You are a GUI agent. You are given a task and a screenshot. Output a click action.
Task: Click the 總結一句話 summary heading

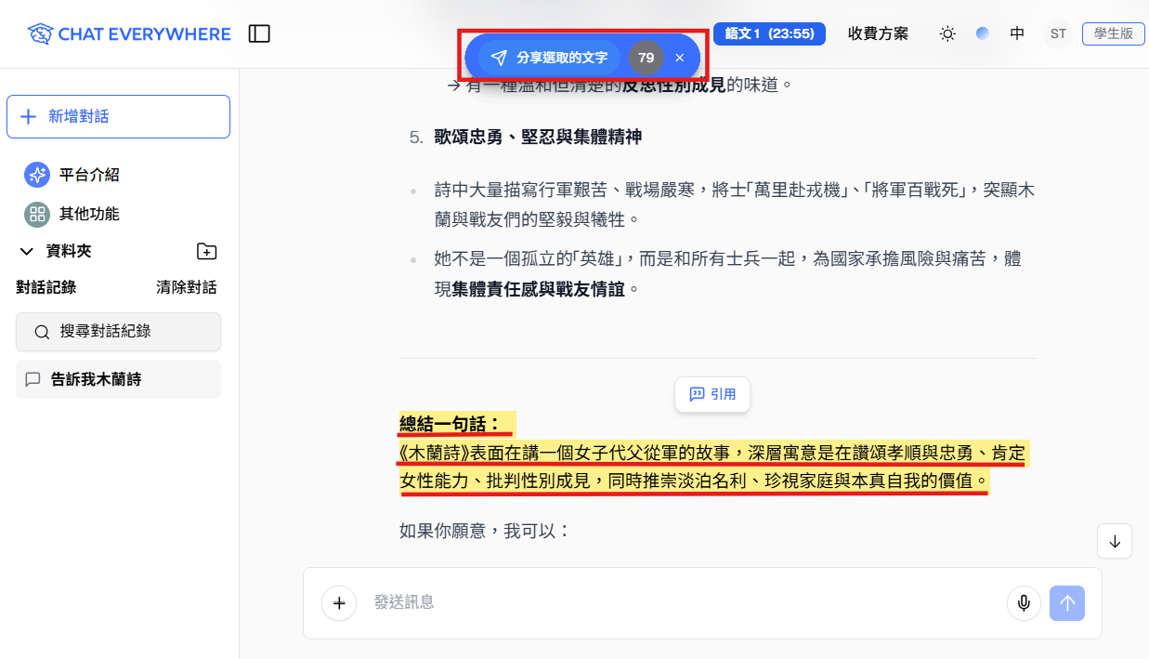(450, 424)
